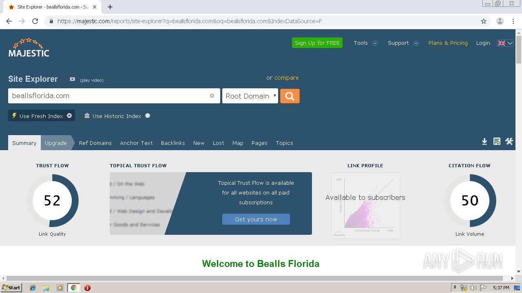The height and width of the screenshot is (293, 522).
Task: Click Sign Up for FREE button
Action: coord(317,43)
